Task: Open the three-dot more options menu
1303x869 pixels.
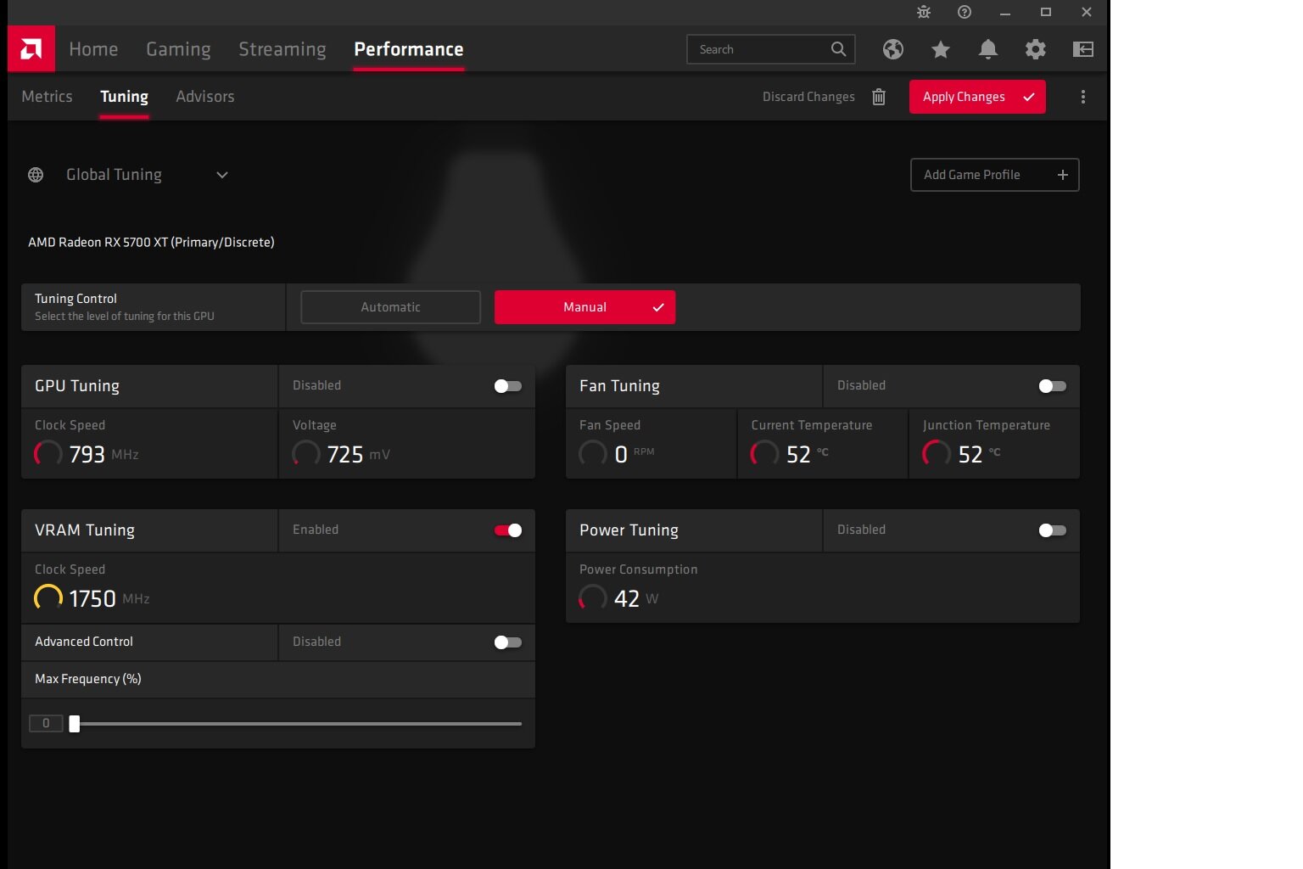Action: click(x=1083, y=97)
